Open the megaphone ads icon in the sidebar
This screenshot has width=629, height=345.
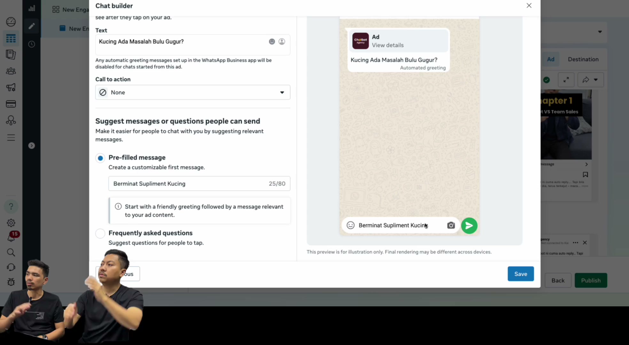(11, 87)
